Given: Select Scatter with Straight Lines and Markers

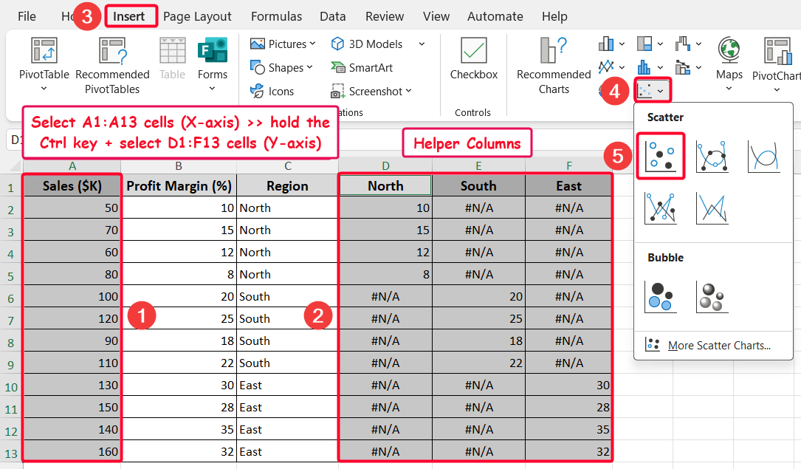Looking at the screenshot, I should point(660,208).
